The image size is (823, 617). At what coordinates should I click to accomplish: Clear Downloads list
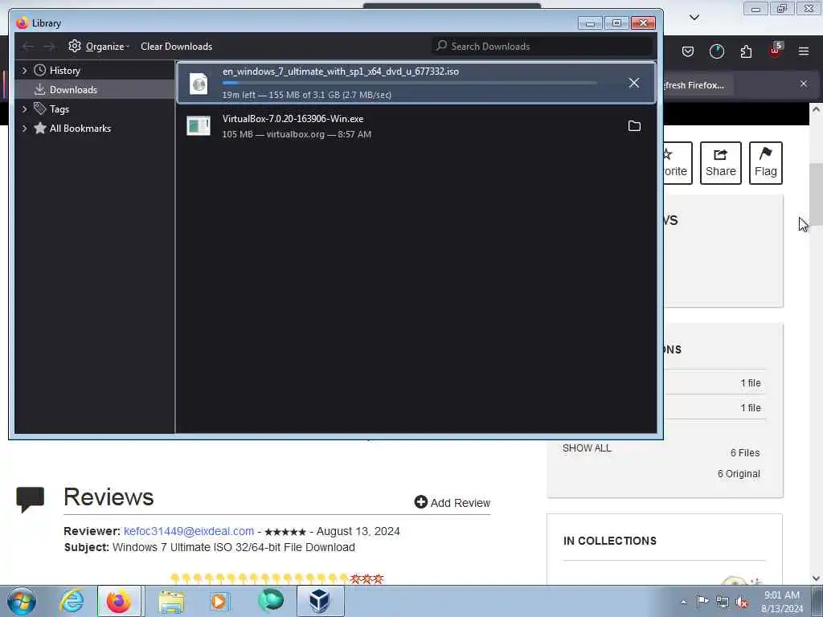pyautogui.click(x=176, y=46)
